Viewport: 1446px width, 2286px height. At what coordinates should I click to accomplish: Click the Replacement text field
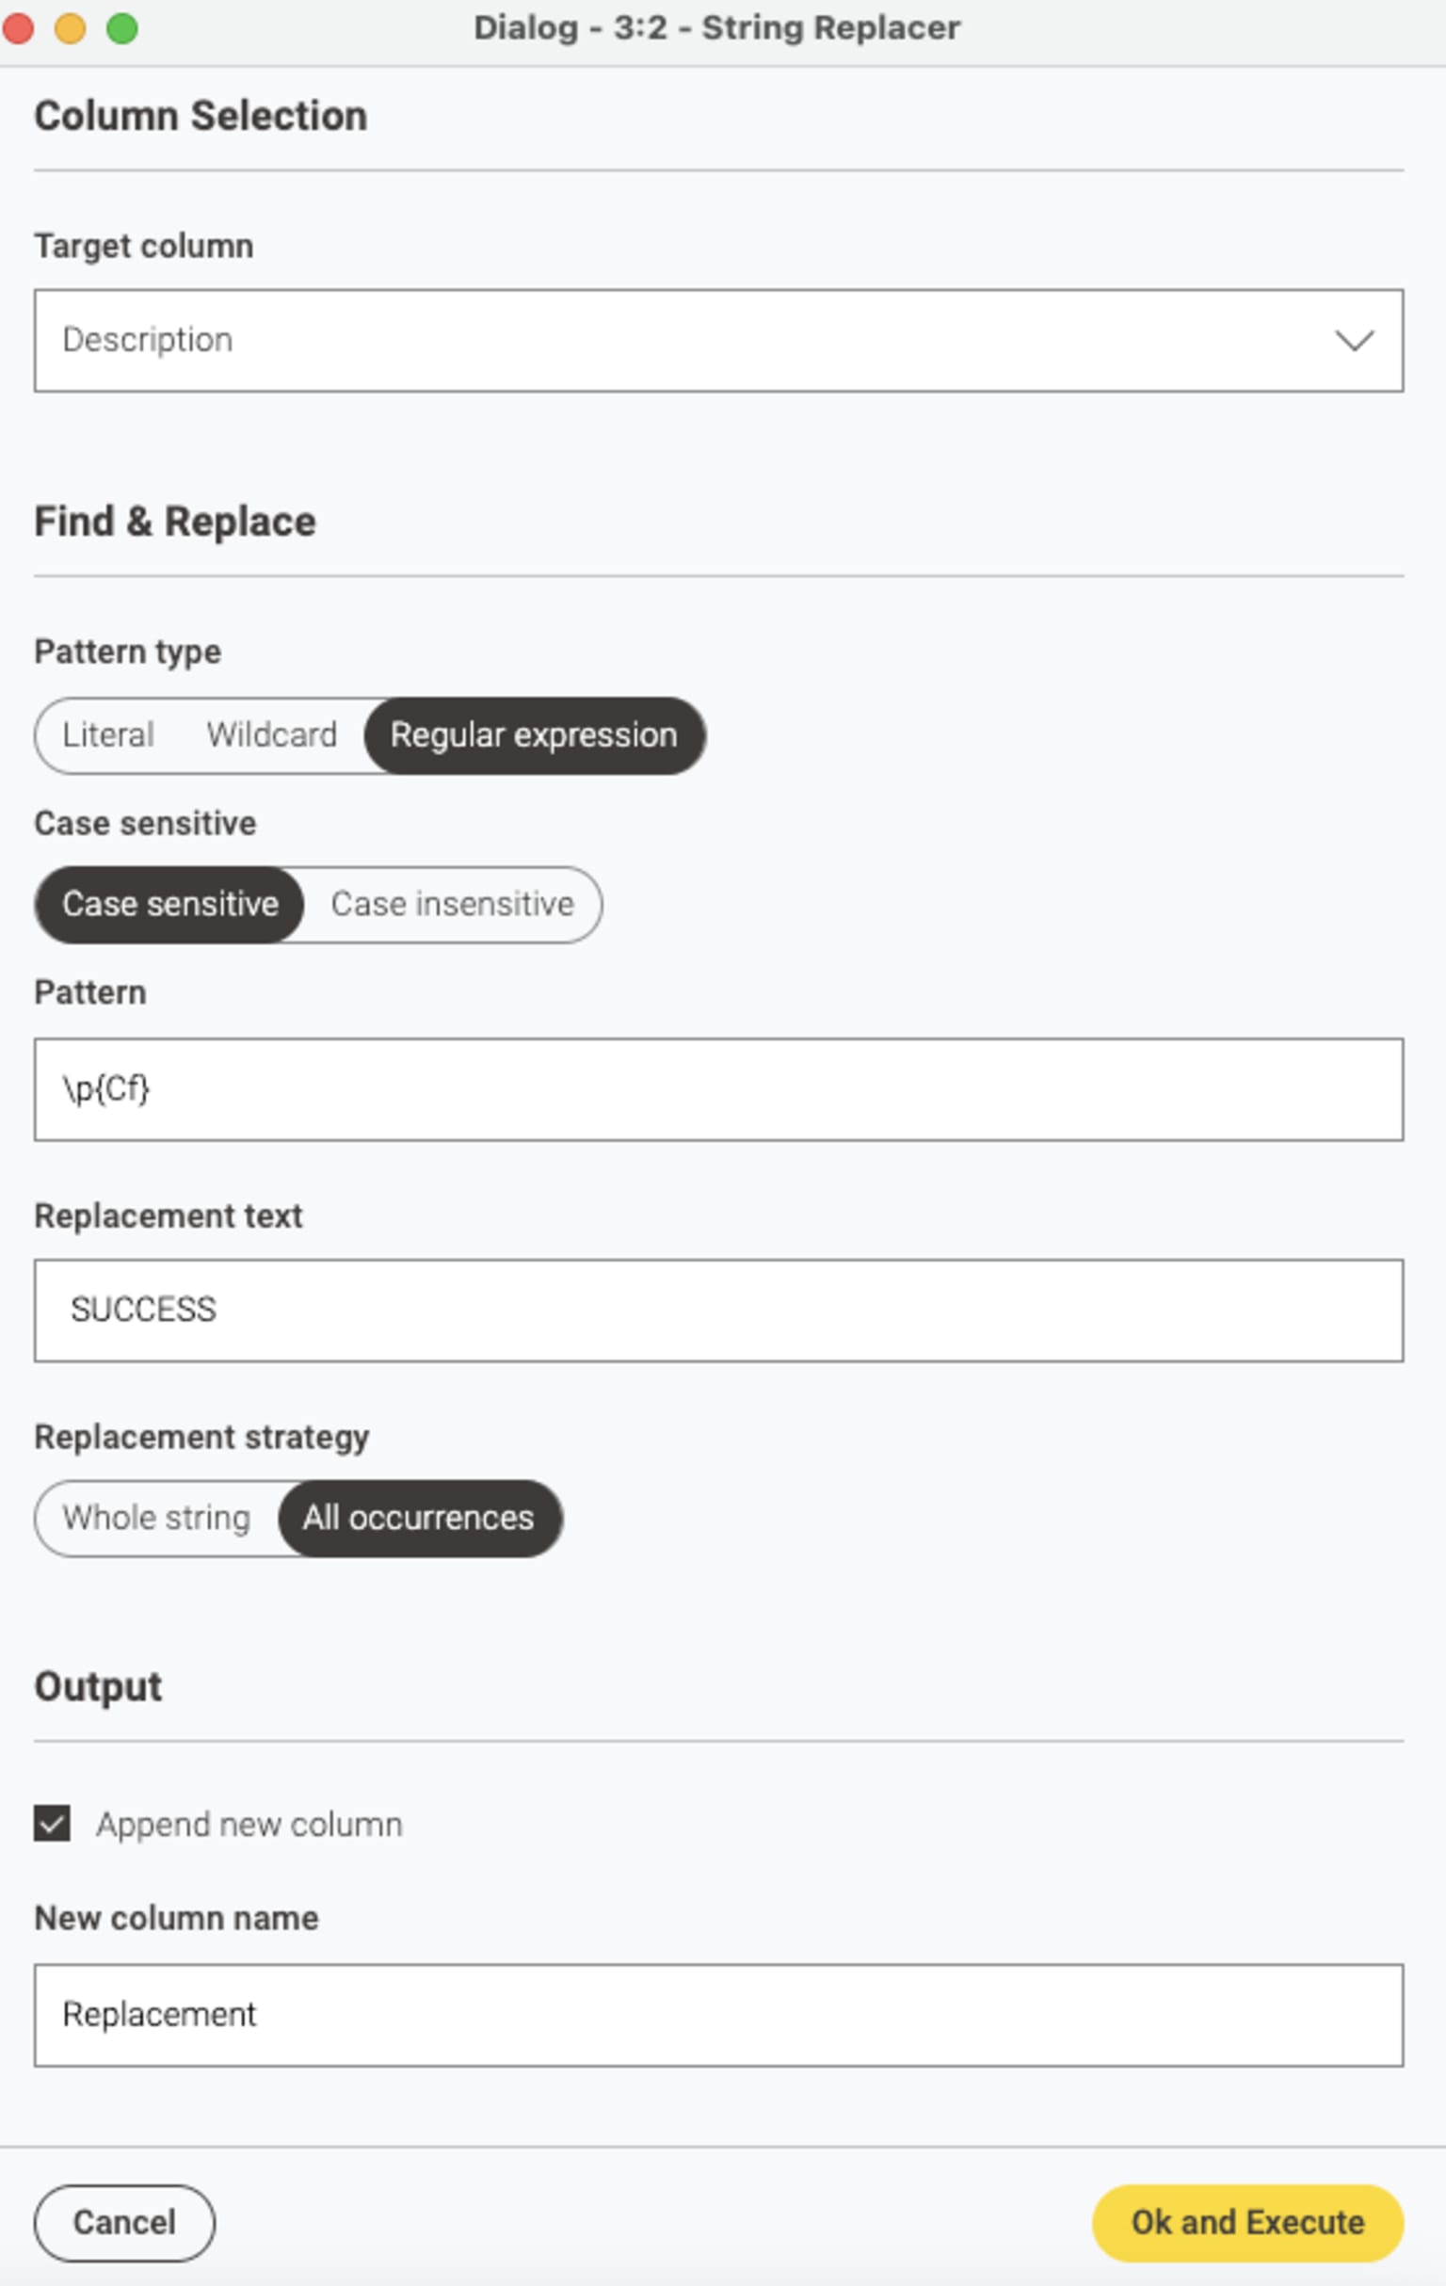point(718,1310)
